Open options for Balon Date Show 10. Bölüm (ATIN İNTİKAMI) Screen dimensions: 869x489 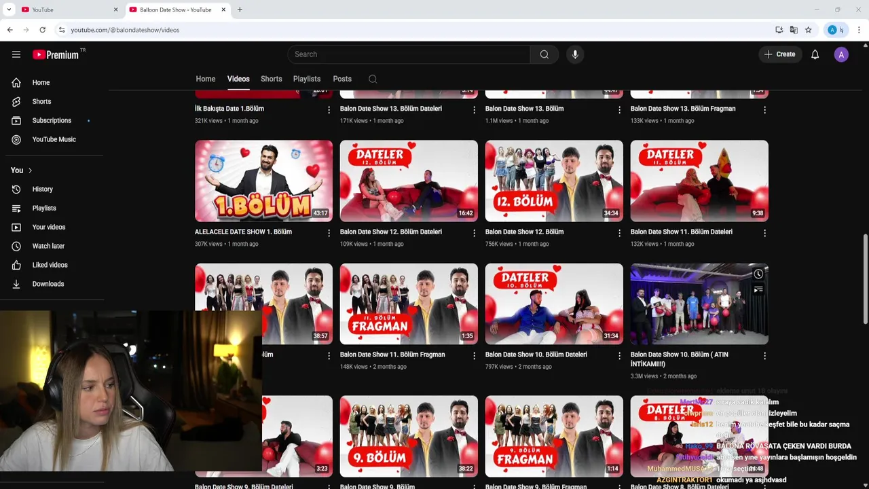point(764,356)
